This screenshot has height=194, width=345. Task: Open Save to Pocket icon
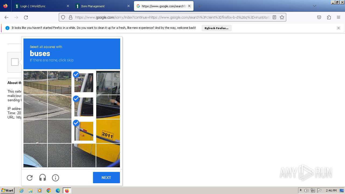(319, 17)
